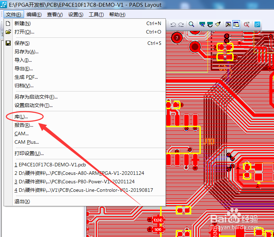The image size is (274, 237).
Task: Choose 打开(O)... menu entry
Action: click(x=85, y=32)
